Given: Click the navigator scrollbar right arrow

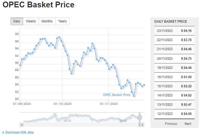Looking at the screenshot, I should point(142,125).
